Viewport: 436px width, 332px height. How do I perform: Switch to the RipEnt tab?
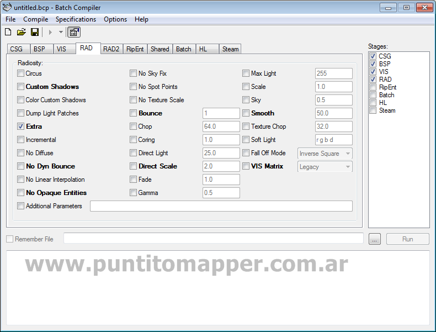coord(135,49)
